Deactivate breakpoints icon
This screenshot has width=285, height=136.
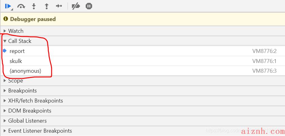[x=76, y=6]
